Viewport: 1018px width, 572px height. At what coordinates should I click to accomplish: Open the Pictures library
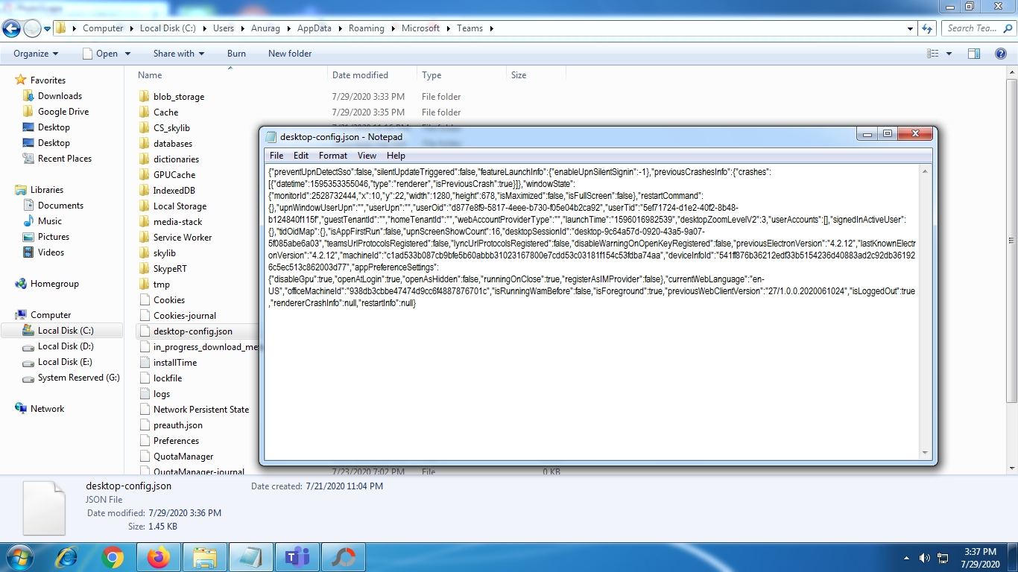[54, 237]
